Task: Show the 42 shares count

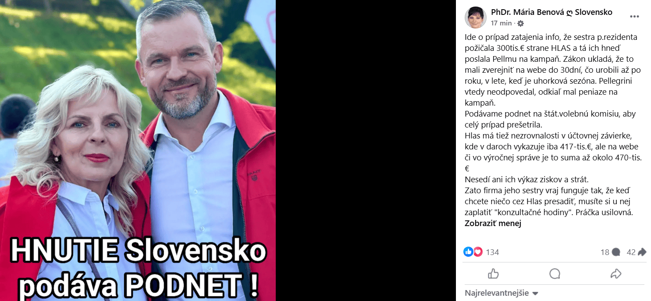Action: coord(631,252)
